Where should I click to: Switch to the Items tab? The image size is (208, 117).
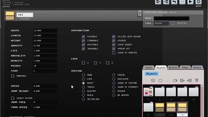point(185,68)
